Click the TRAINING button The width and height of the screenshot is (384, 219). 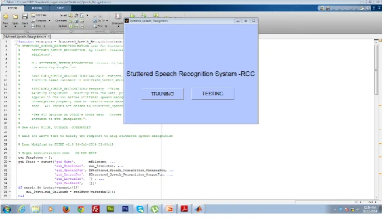click(x=162, y=94)
